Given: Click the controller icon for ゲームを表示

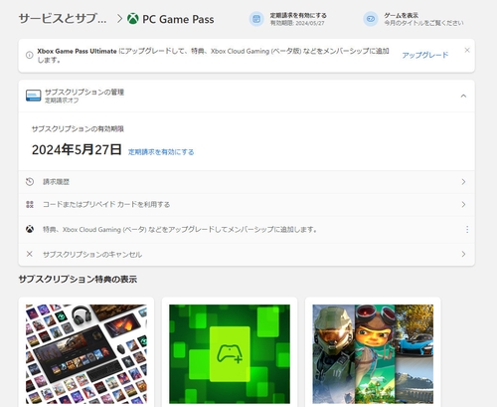Looking at the screenshot, I should (x=371, y=19).
